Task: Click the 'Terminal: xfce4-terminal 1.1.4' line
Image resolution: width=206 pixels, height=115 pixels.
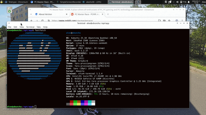Action: coord(84,74)
